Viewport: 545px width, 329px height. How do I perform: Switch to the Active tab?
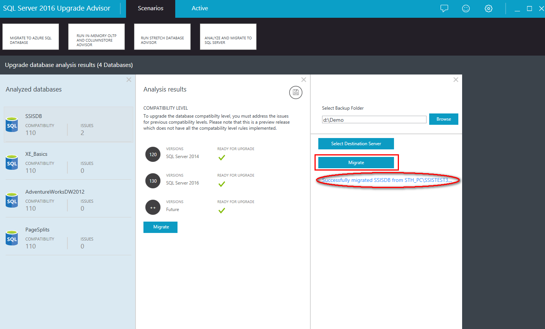(200, 9)
